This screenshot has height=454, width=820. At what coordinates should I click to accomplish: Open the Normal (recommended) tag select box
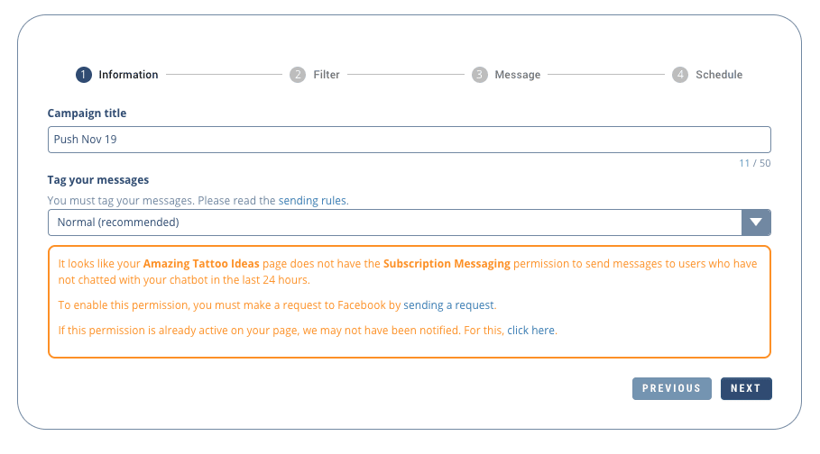(x=394, y=222)
